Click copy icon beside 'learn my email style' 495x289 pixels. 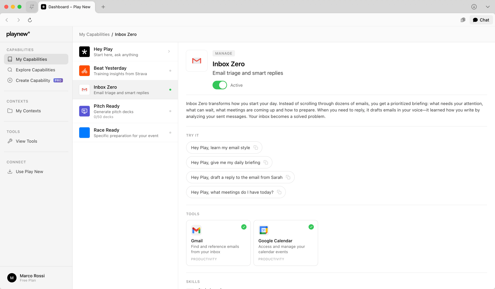[x=256, y=148]
